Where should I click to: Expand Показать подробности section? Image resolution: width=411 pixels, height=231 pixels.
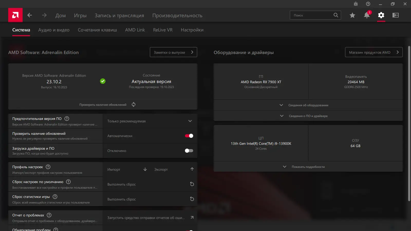[308, 167]
